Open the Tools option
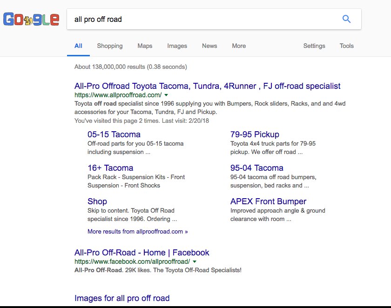 click(347, 46)
